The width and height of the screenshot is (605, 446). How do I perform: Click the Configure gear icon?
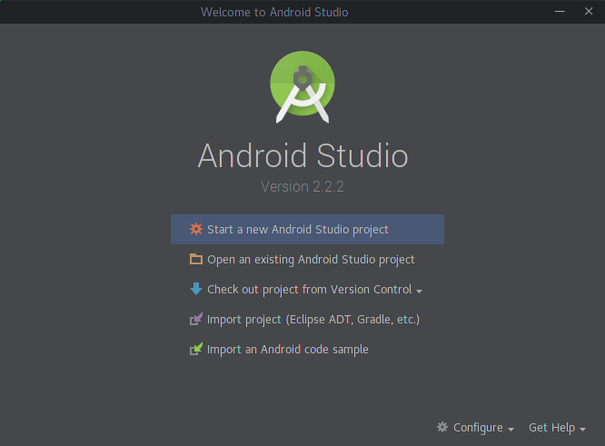coord(442,427)
